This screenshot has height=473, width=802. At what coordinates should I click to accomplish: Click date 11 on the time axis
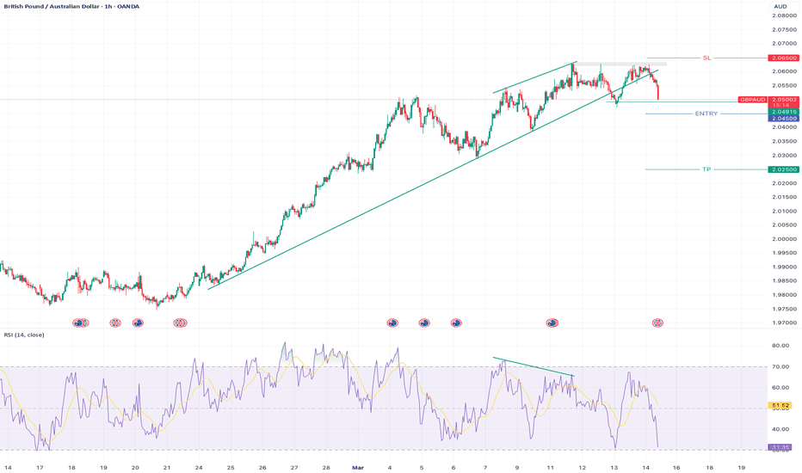tap(551, 467)
